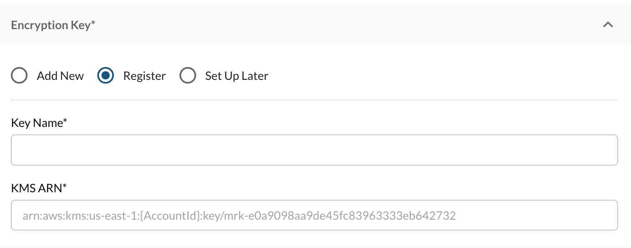Click into the Key Name field
Image resolution: width=631 pixels, height=248 pixels.
click(x=314, y=150)
